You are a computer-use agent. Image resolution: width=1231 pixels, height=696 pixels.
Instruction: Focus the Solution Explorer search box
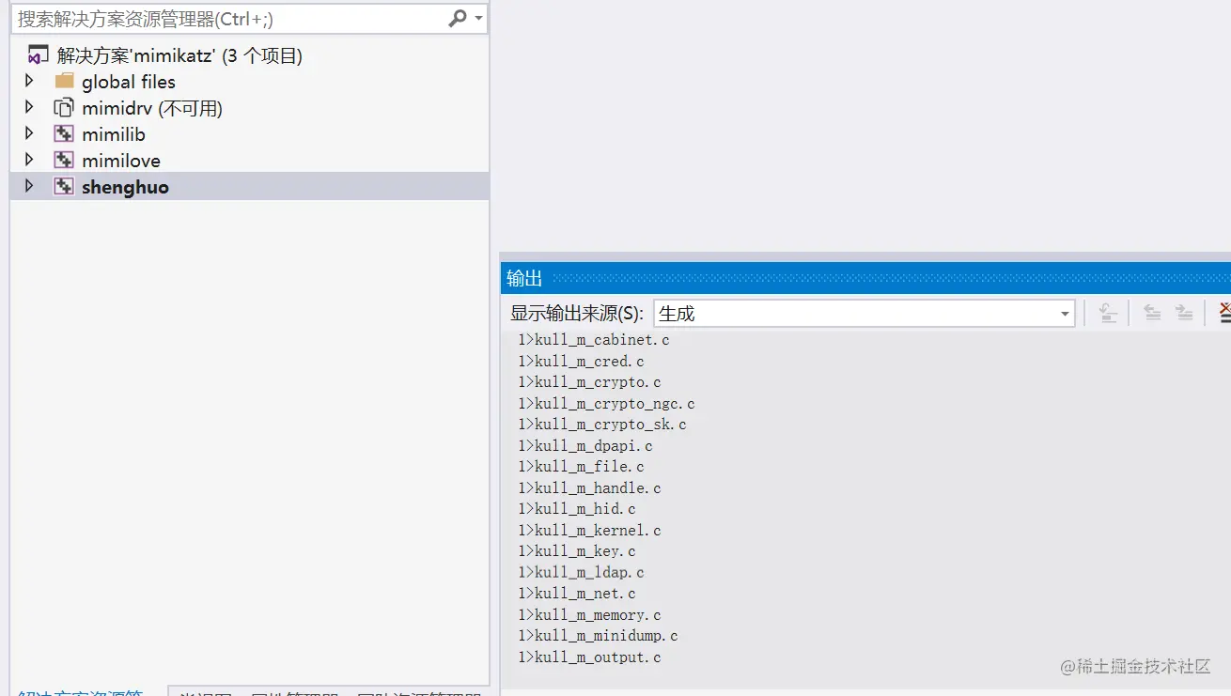coord(249,19)
